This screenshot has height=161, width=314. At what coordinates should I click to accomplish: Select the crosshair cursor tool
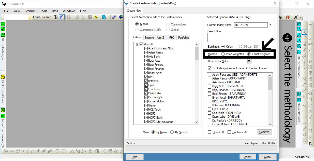[304, 26]
